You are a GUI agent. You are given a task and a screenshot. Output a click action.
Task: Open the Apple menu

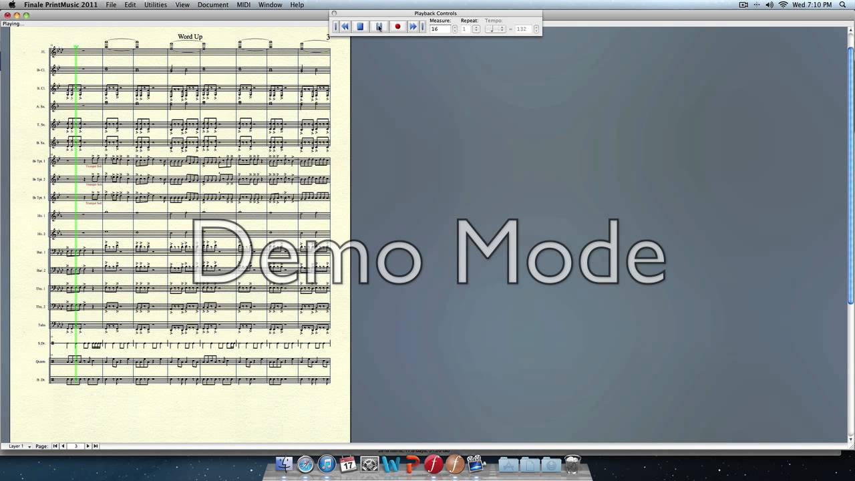11,5
